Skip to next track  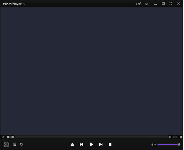click(101, 145)
